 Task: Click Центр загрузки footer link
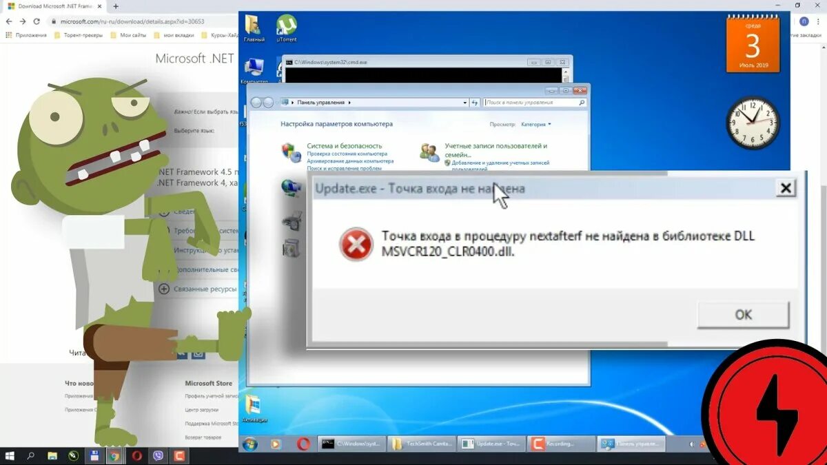(201, 410)
